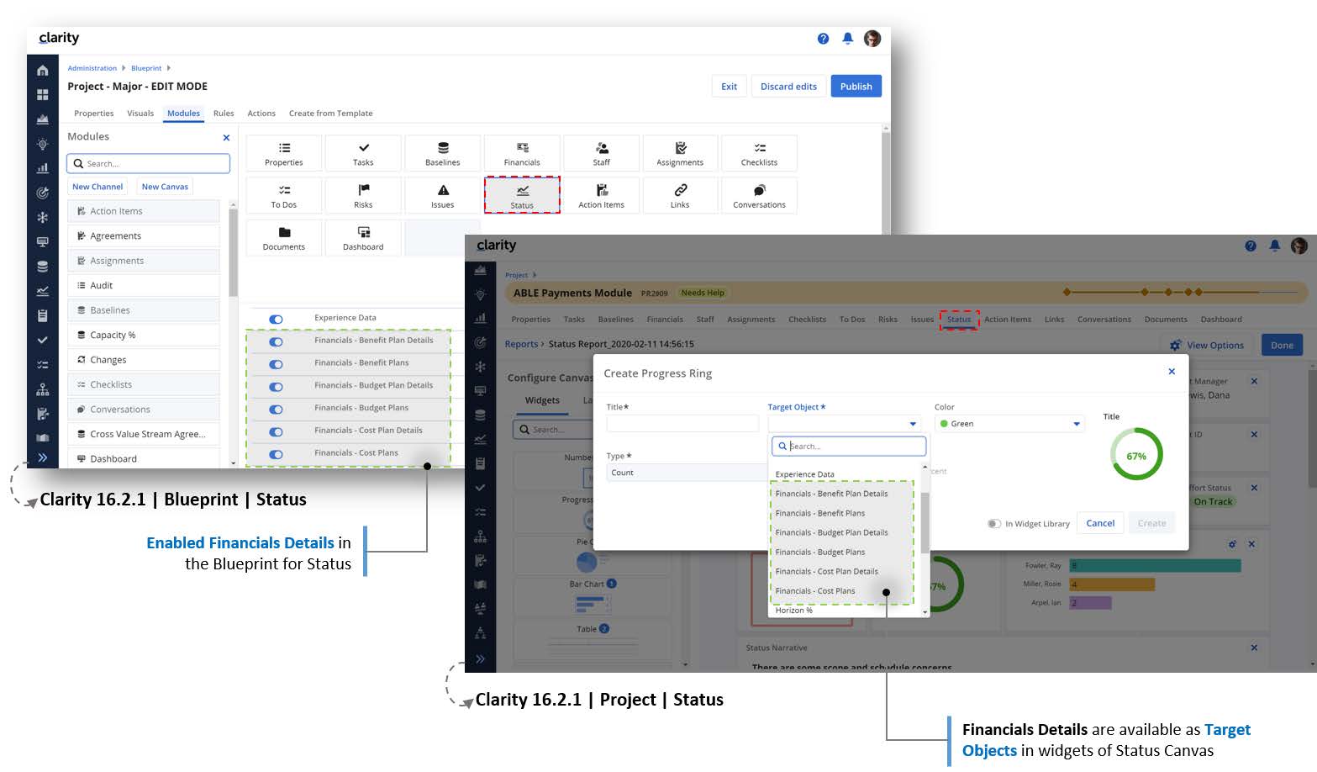This screenshot has width=1317, height=772.
Task: Select the Links module tile
Action: (680, 195)
